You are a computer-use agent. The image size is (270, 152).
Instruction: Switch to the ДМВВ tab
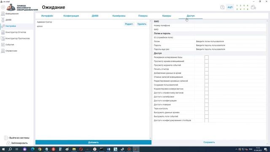pyautogui.click(x=95, y=16)
